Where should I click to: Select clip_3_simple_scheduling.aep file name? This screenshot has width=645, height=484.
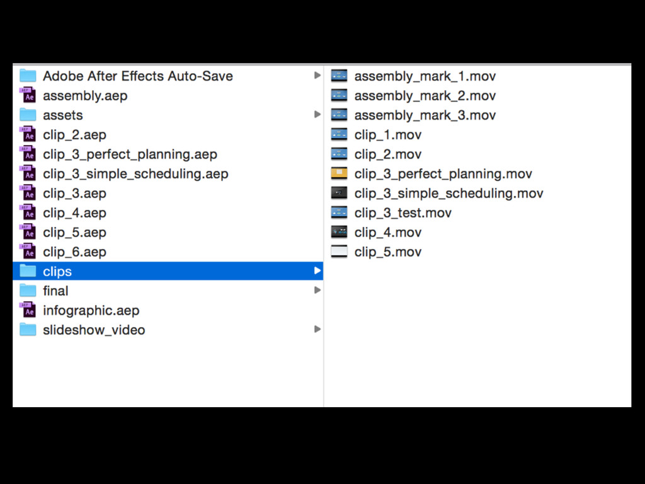[x=135, y=174]
